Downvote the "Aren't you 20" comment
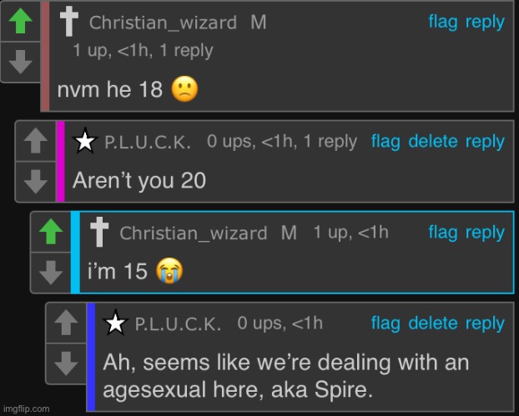 [35, 182]
